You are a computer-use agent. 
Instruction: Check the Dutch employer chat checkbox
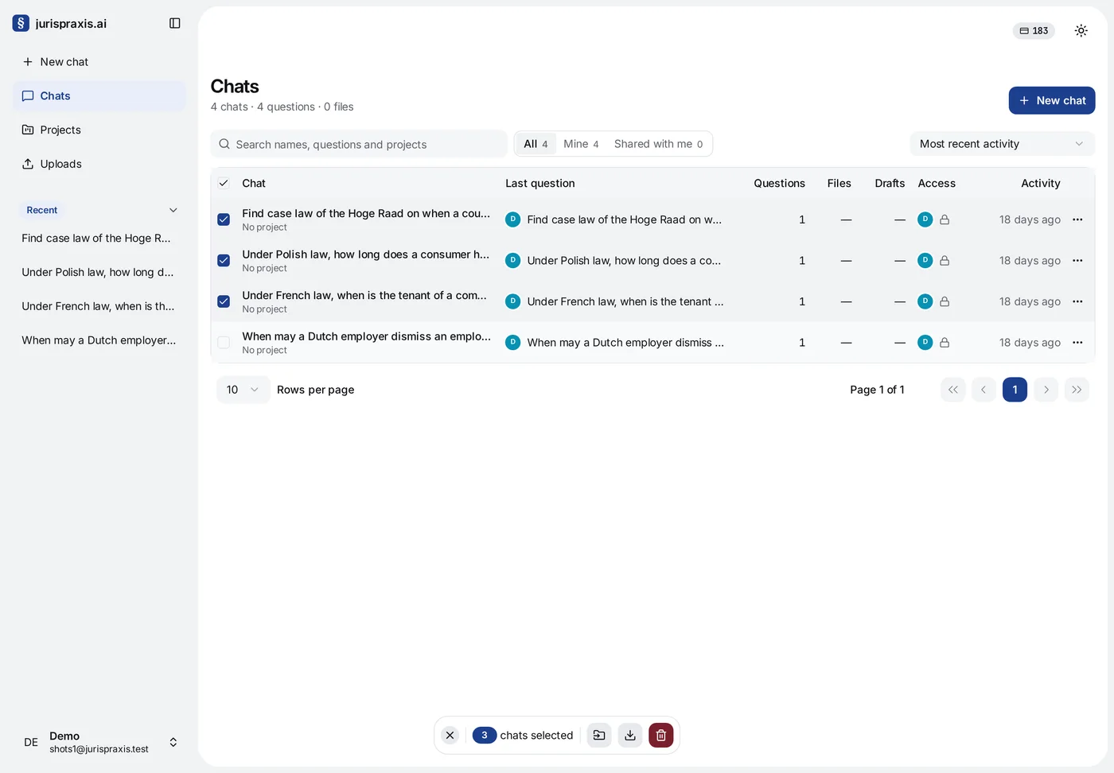click(224, 343)
